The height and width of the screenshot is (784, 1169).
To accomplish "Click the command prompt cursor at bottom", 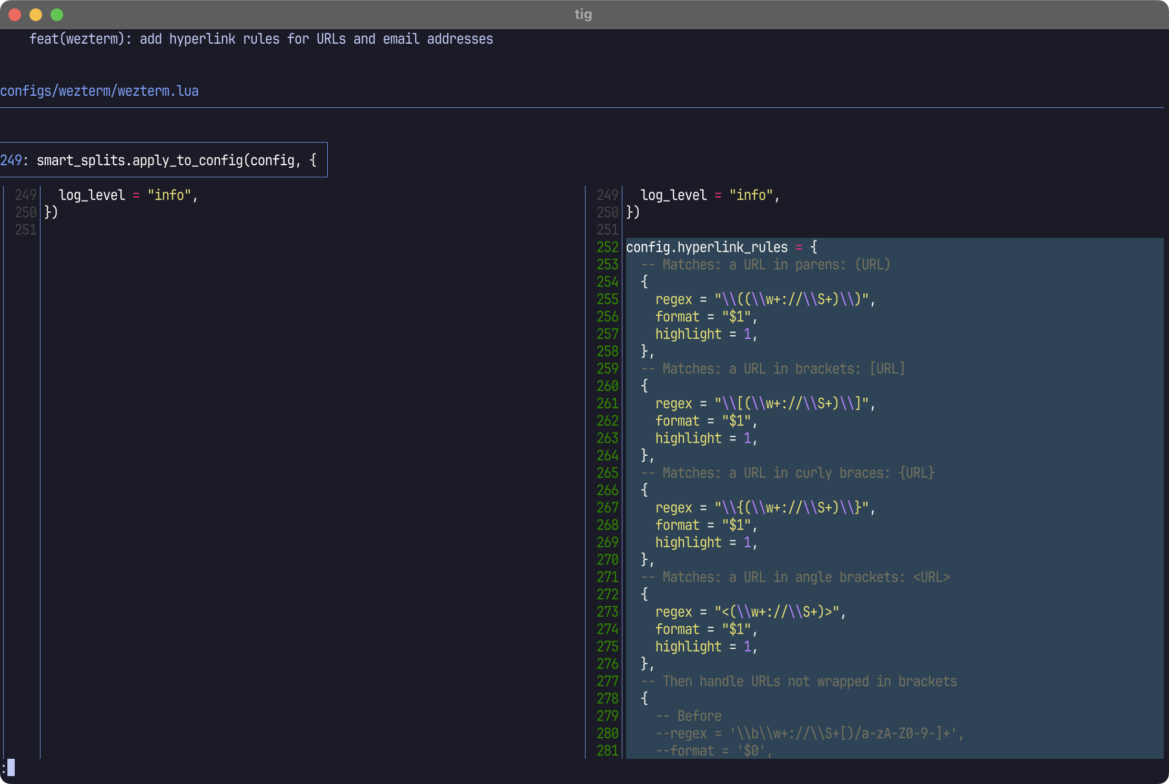I will (x=11, y=768).
